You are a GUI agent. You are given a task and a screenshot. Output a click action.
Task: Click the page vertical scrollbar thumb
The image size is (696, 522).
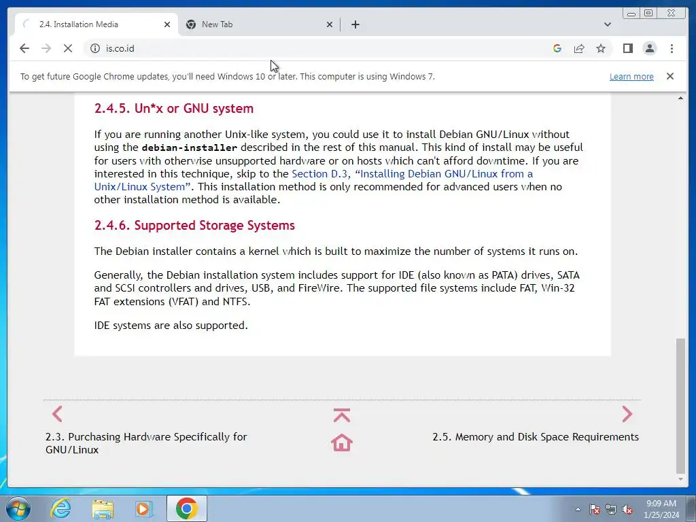pyautogui.click(x=680, y=406)
